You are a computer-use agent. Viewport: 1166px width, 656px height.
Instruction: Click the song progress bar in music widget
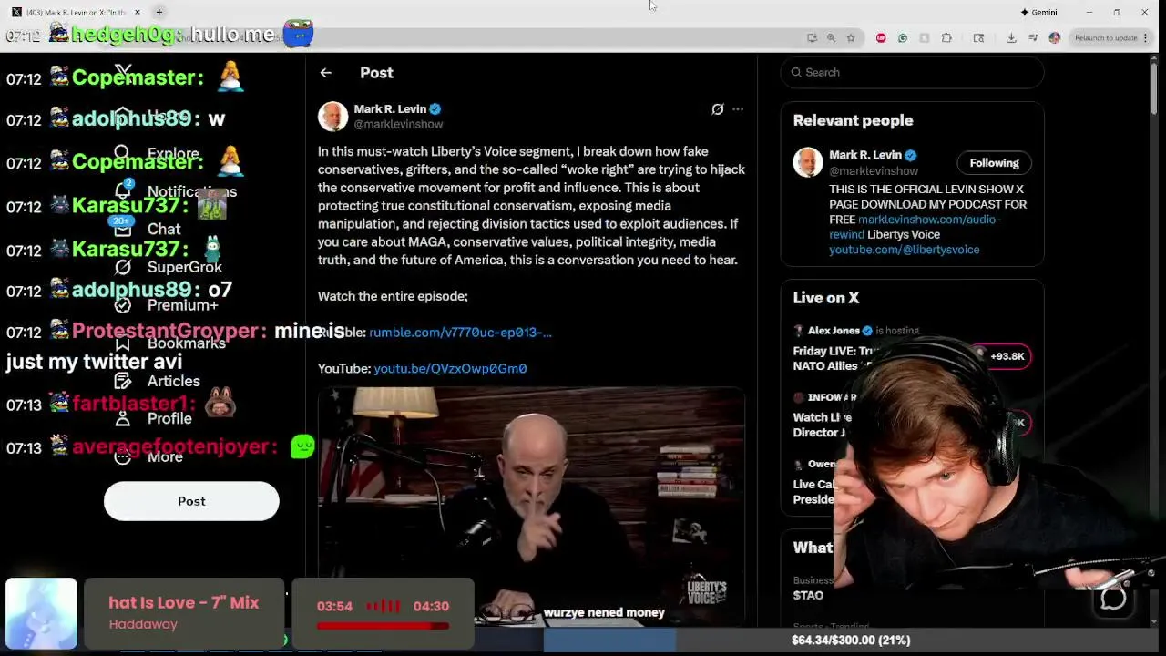pos(383,626)
